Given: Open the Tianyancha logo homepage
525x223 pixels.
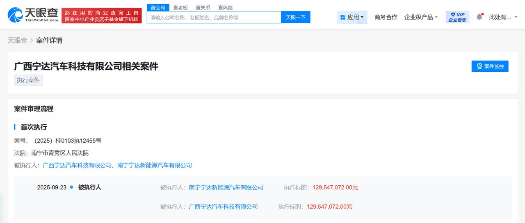Looking at the screenshot, I should click(33, 15).
